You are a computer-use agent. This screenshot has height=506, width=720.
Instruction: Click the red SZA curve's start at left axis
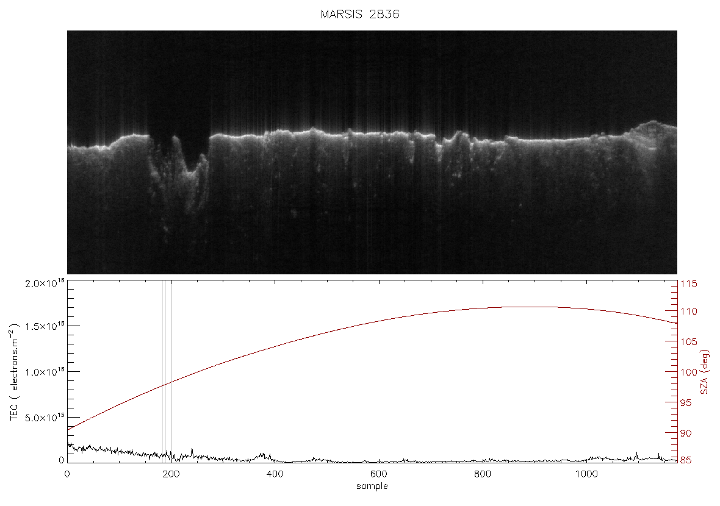point(68,429)
